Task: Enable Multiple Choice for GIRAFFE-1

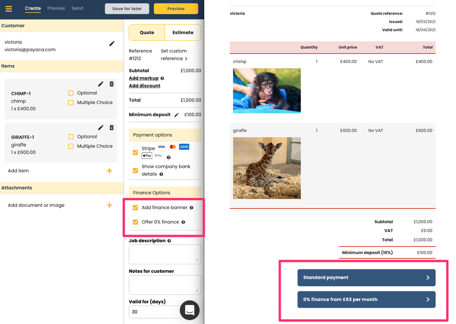Action: click(x=71, y=146)
